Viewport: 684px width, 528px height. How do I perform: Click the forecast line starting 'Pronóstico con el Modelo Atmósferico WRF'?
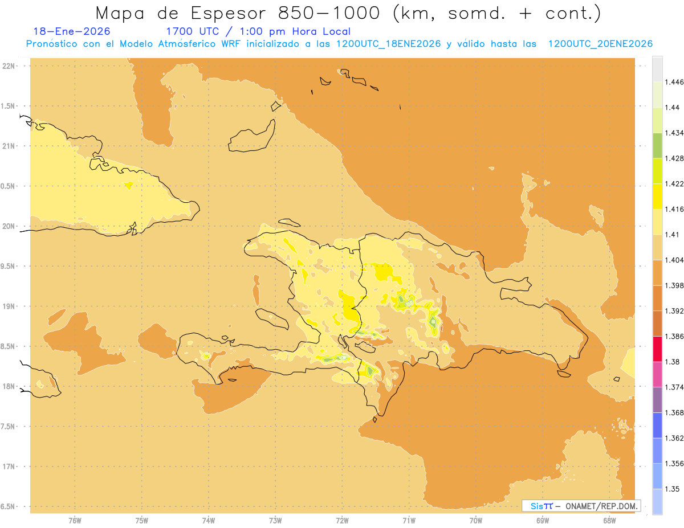[339, 44]
